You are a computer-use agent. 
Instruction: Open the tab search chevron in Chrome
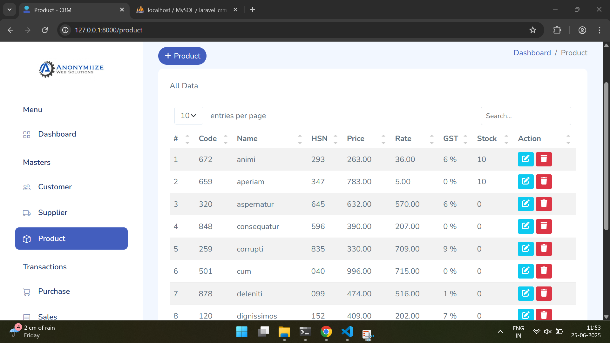click(x=10, y=10)
